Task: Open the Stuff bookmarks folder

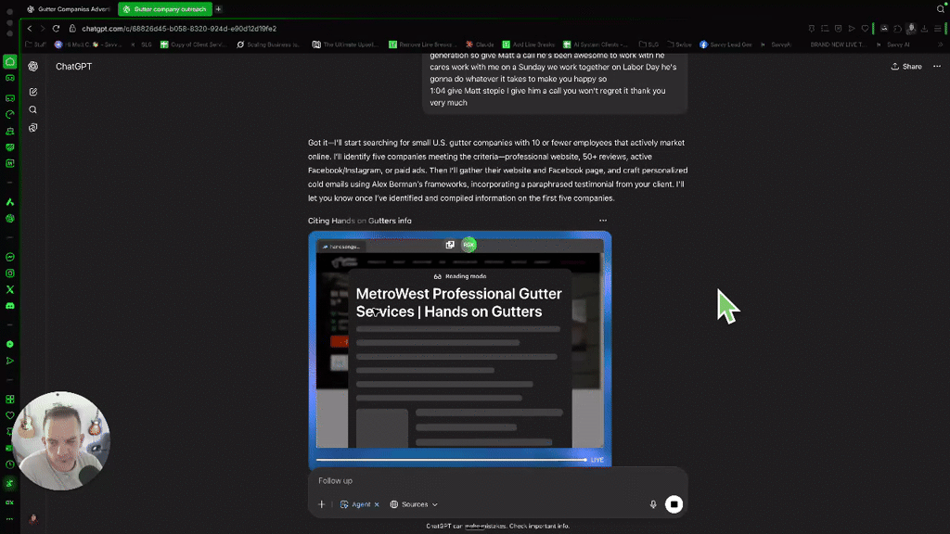Action: pos(36,44)
